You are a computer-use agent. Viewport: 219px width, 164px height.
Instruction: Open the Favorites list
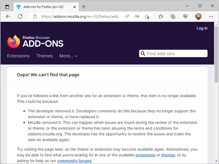tap(160, 16)
